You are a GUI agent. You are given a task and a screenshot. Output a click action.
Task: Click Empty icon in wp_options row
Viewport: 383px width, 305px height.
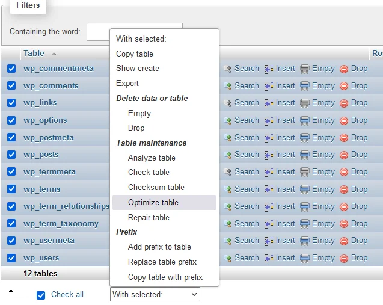305,120
